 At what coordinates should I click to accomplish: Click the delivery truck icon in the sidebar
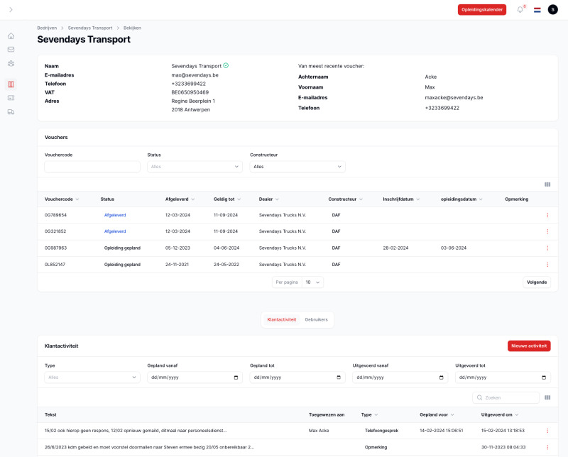(x=11, y=111)
